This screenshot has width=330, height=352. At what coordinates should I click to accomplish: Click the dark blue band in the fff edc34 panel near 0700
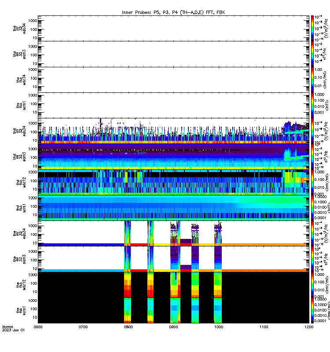(x=81, y=245)
